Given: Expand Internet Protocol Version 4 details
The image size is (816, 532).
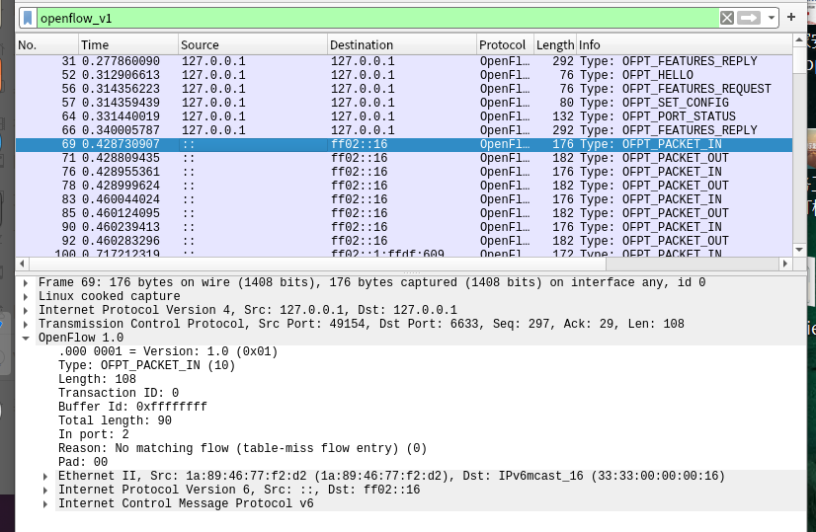Looking at the screenshot, I should click(26, 311).
